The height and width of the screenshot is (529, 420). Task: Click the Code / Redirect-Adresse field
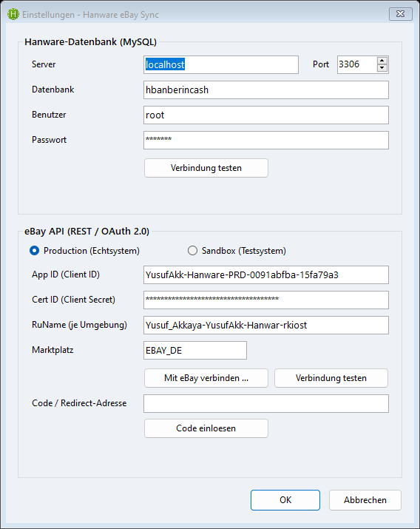click(266, 403)
